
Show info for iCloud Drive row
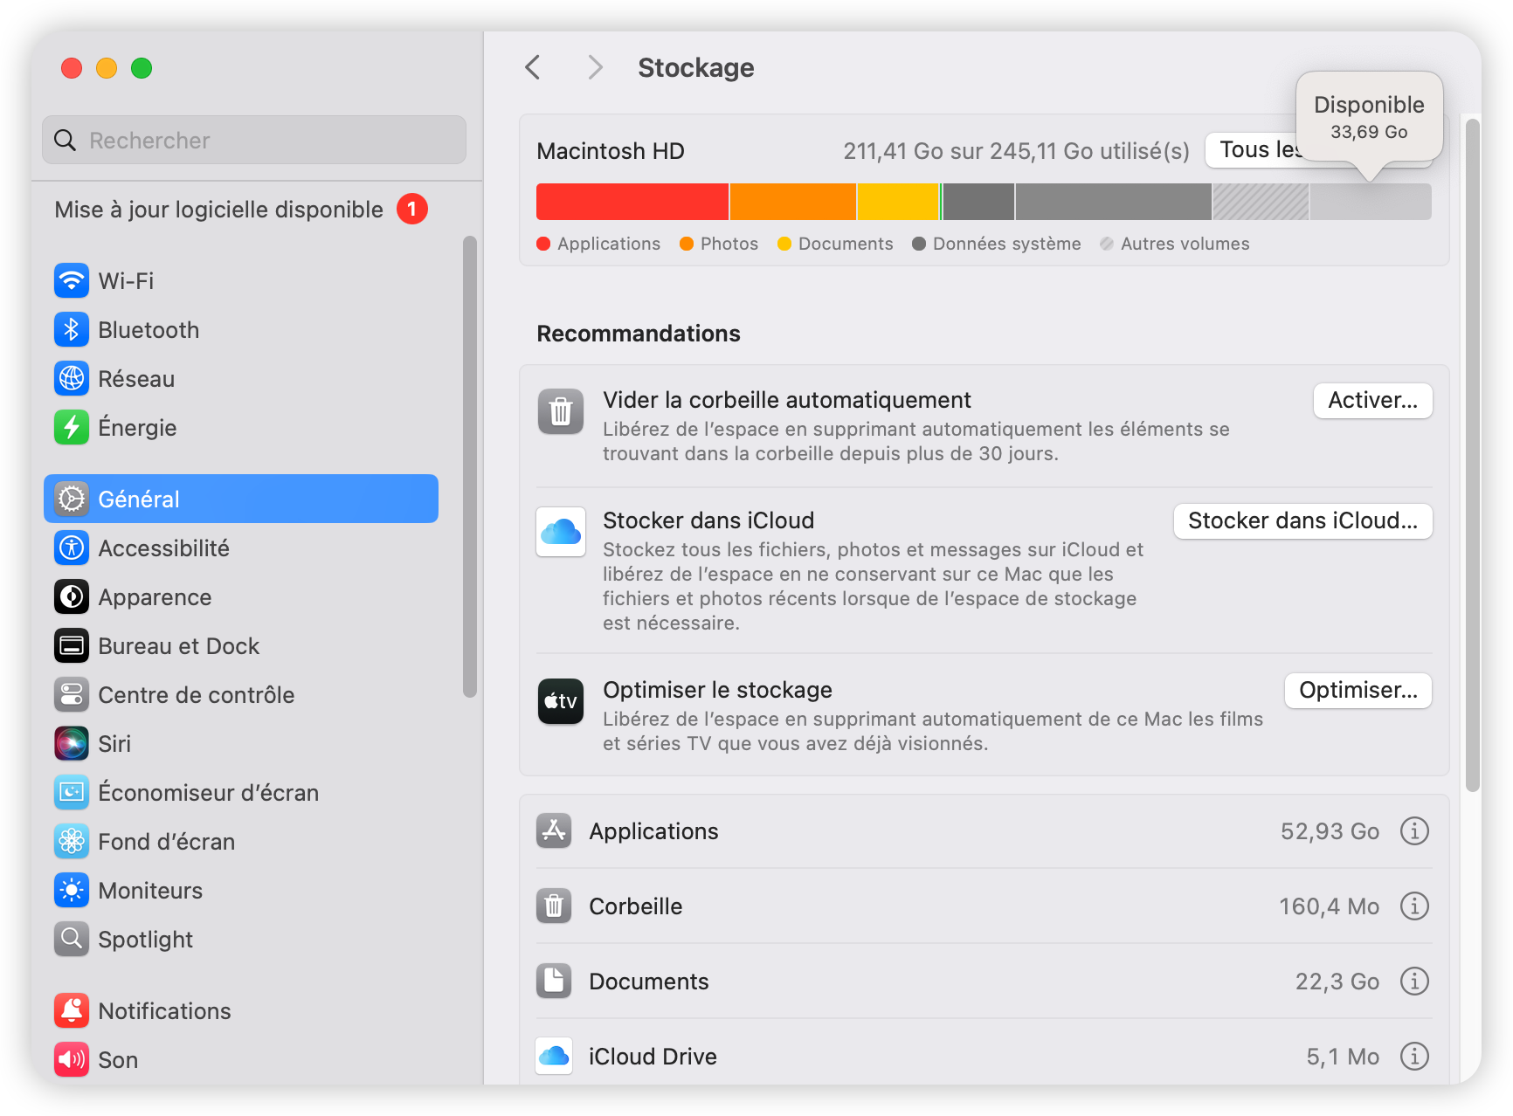tap(1414, 1057)
